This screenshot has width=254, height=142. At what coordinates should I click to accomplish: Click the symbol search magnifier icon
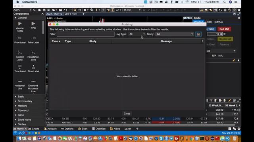pyautogui.click(x=35, y=10)
